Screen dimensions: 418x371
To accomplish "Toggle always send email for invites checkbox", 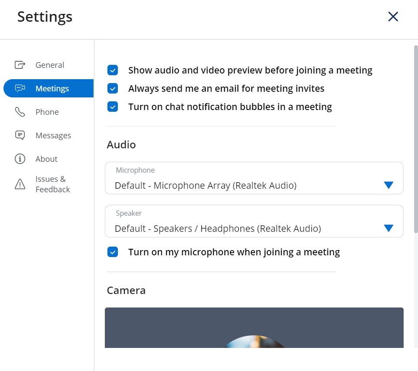I will tap(113, 88).
